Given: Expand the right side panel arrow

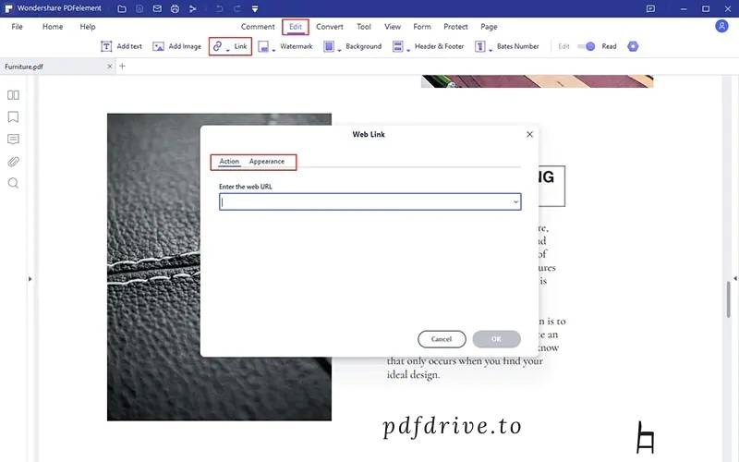Looking at the screenshot, I should point(734,279).
